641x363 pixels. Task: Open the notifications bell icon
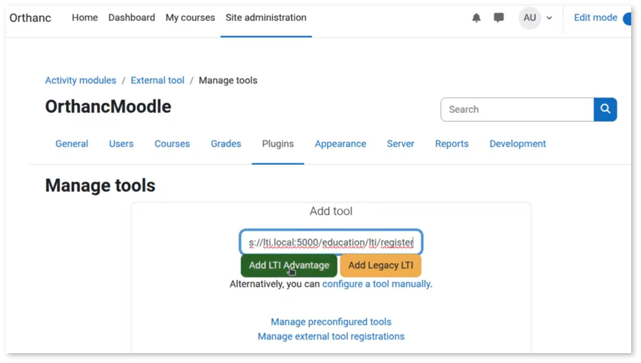[x=476, y=18]
